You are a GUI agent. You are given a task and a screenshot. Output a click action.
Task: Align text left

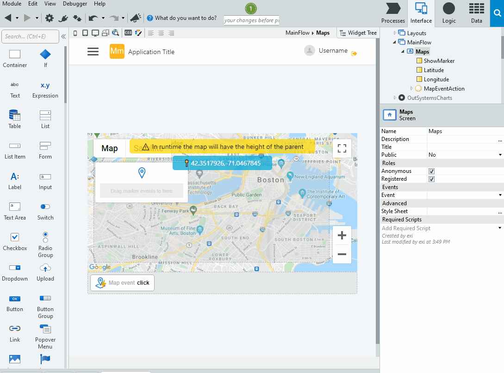(x=151, y=33)
